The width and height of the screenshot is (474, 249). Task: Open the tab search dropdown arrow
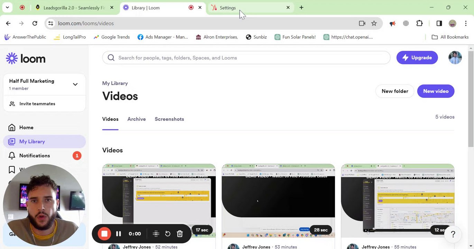point(7,7)
